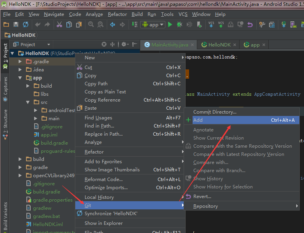Click the VCS Update Project icon
The width and height of the screenshot is (304, 233).
coord(211,24)
